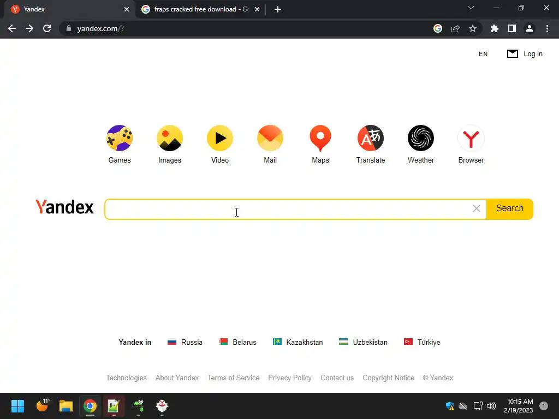Share this page via share icon
The width and height of the screenshot is (559, 419).
[455, 28]
